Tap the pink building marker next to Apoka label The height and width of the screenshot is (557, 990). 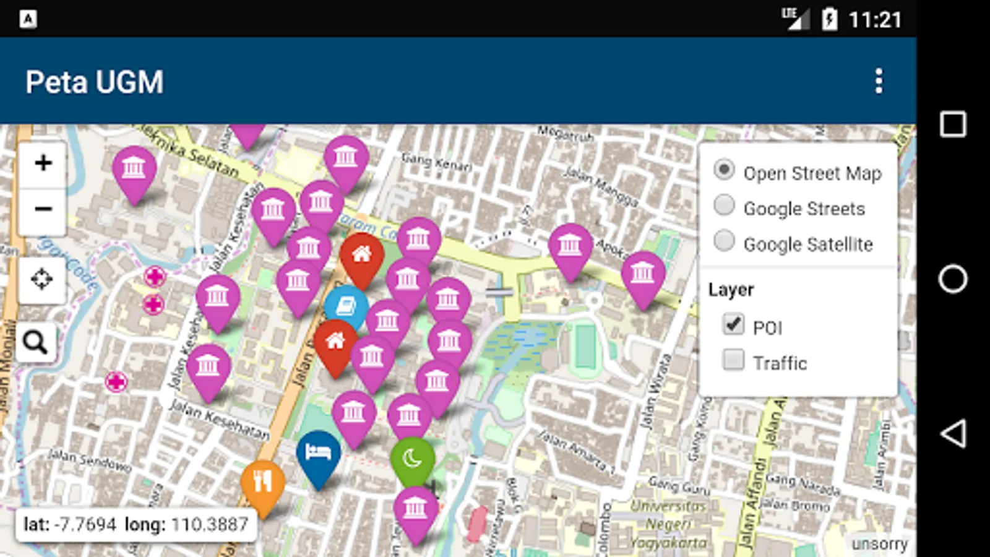(x=570, y=253)
